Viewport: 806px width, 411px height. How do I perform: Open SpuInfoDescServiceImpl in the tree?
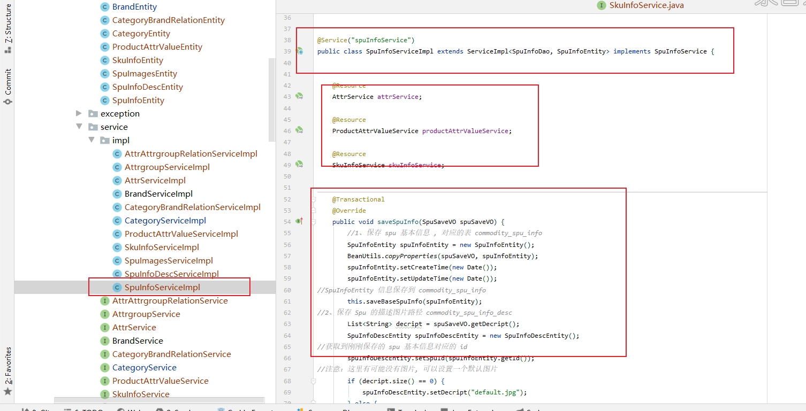(x=172, y=274)
